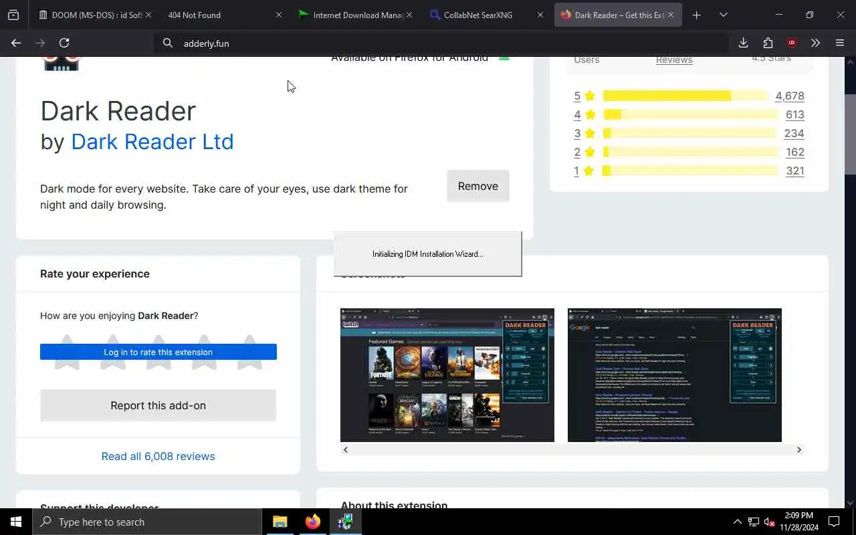Remove the Dark Reader extension
856x535 pixels.
pyautogui.click(x=478, y=186)
